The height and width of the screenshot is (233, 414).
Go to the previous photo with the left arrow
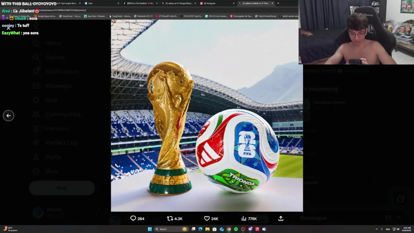[8, 116]
